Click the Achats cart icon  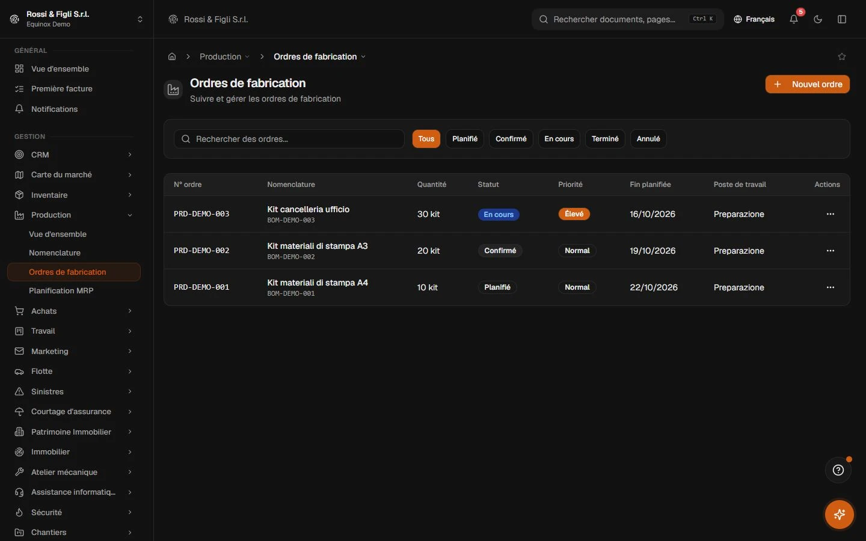pos(19,311)
